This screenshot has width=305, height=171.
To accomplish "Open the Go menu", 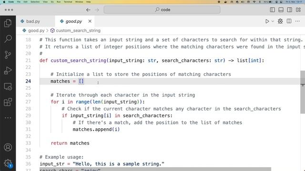I will click(52, 2).
